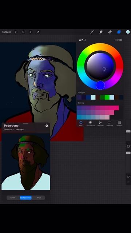Click the brush opacity slider handle
Viewport: 131px width, 233px height.
128,153
